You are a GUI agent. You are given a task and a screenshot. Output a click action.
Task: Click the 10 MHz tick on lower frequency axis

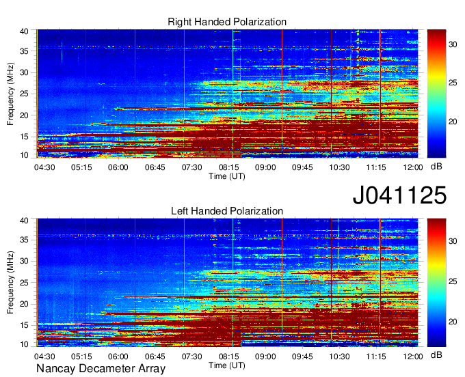(24, 344)
